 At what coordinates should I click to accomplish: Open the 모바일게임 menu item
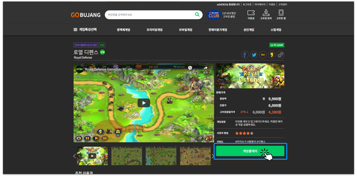[185, 30]
